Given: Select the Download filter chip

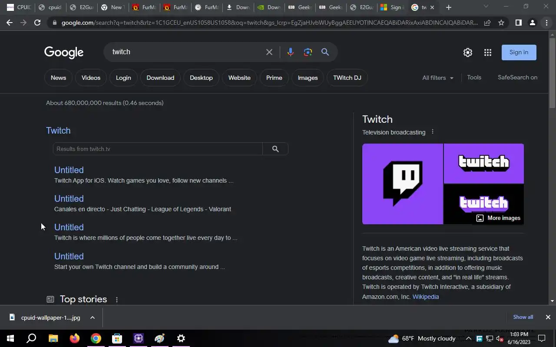Looking at the screenshot, I should [160, 78].
